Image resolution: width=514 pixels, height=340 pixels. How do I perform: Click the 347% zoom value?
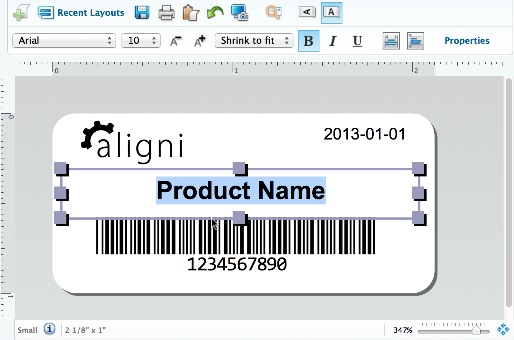click(403, 330)
